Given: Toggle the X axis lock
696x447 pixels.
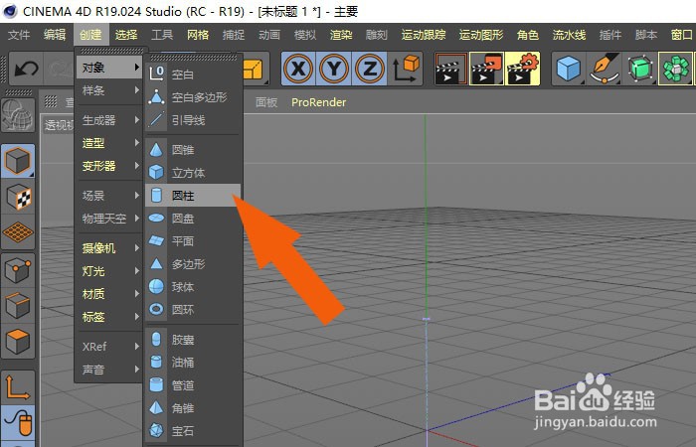Looking at the screenshot, I should (x=298, y=69).
